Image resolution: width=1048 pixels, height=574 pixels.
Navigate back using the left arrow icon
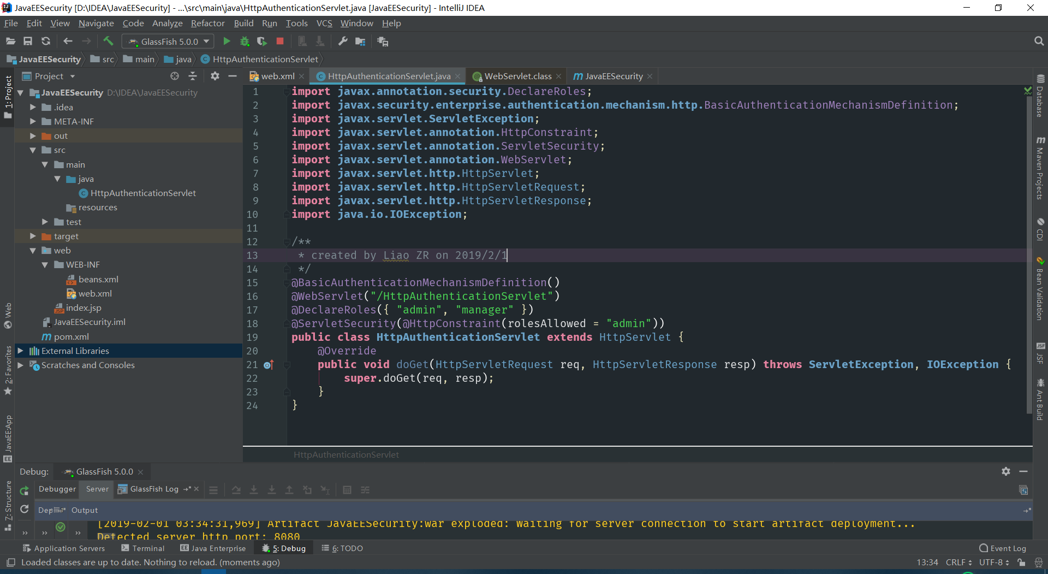click(68, 42)
